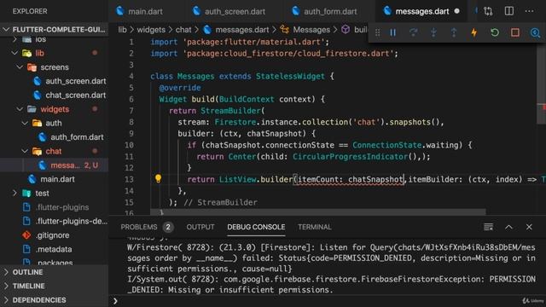Maximize the panel with the chevron up
Viewport: 546px width, 307px height.
[x=508, y=227]
